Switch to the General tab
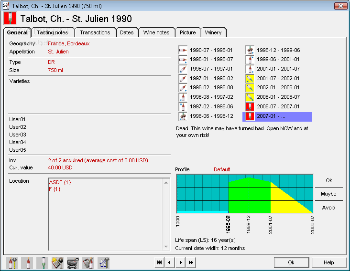Viewport: 350px width, 271px height. tap(17, 32)
